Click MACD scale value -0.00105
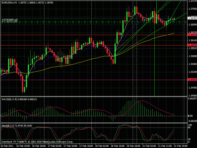The width and height of the screenshot is (197, 148). pyautogui.click(x=192, y=121)
